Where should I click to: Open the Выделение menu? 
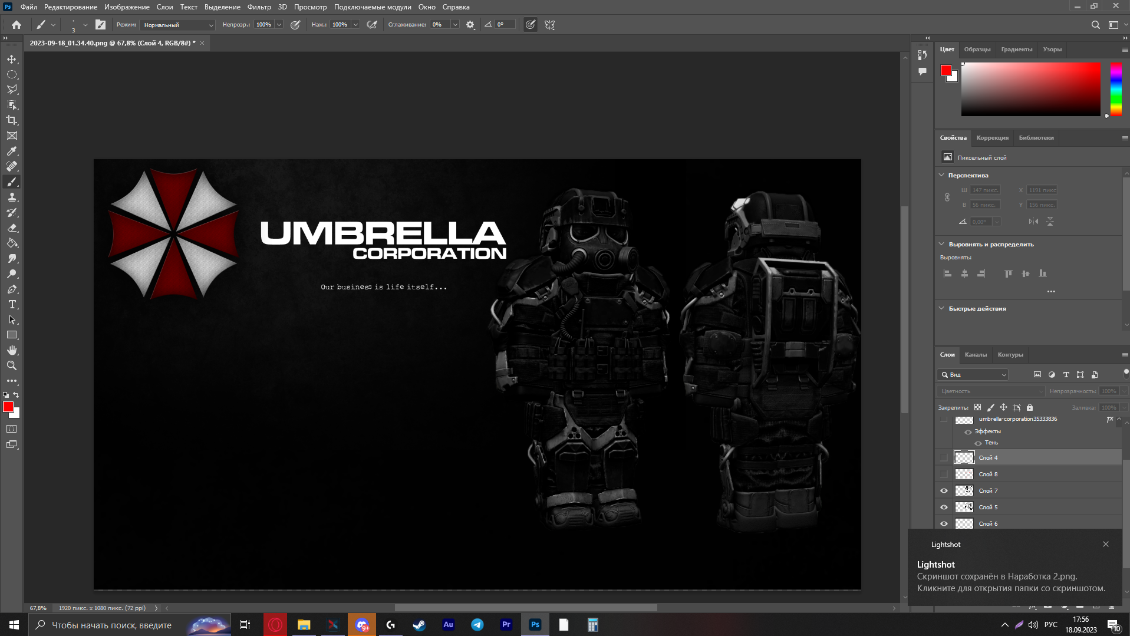[x=222, y=7]
